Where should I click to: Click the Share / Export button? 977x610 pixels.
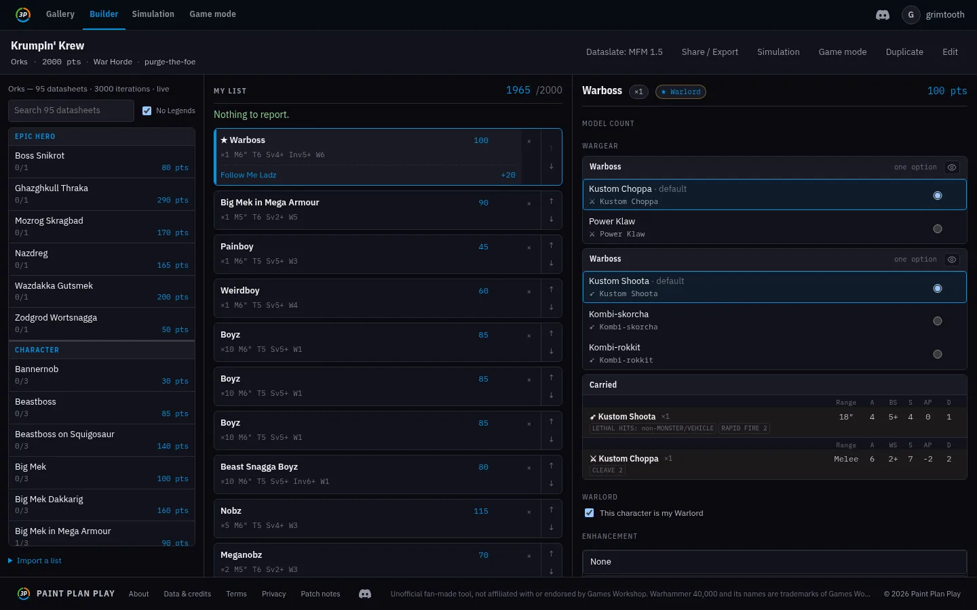(710, 52)
